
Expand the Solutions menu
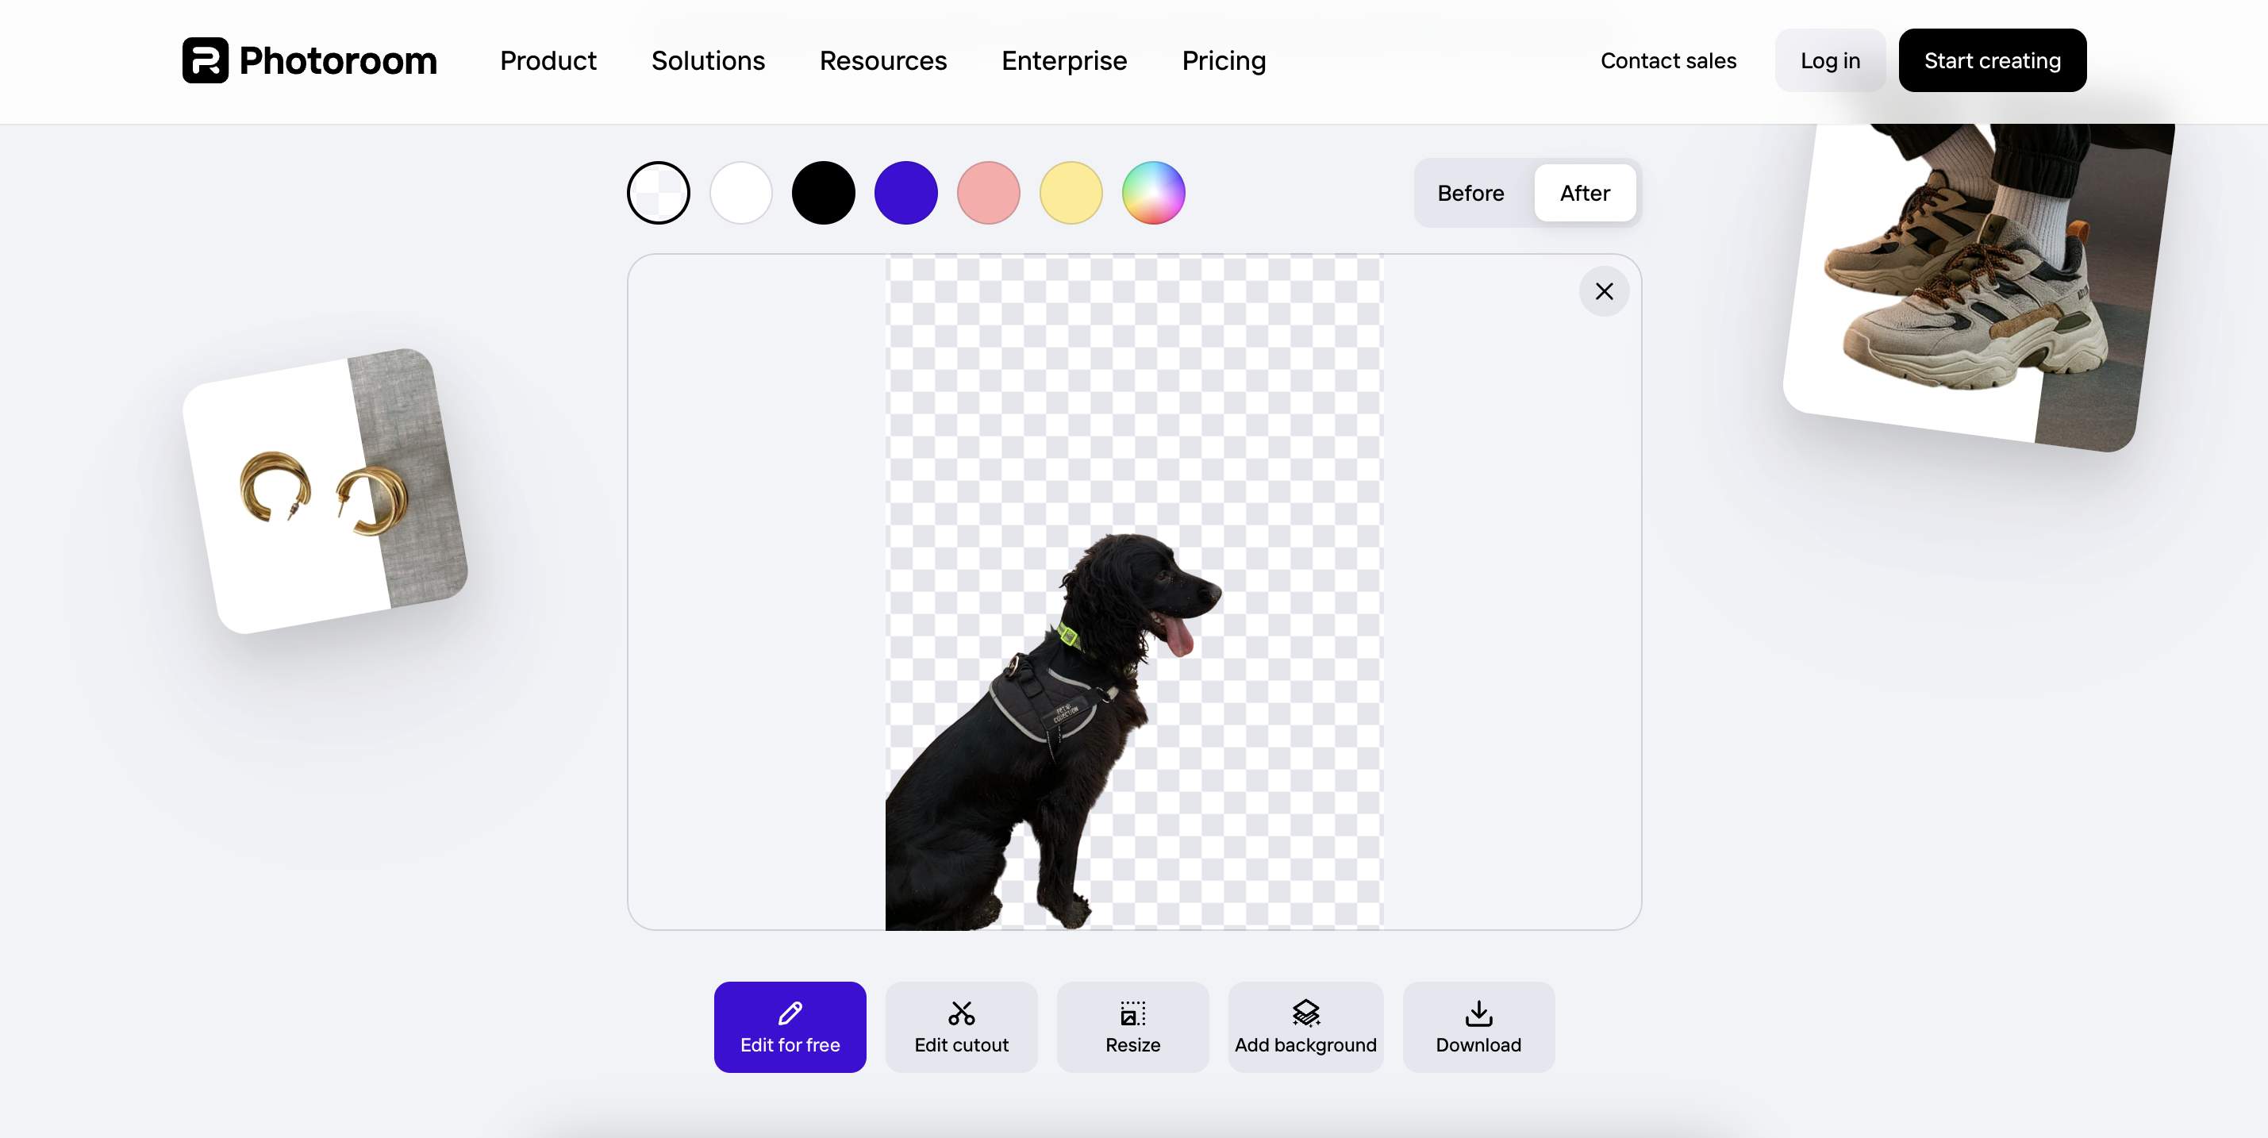pyautogui.click(x=708, y=61)
